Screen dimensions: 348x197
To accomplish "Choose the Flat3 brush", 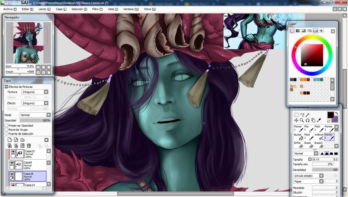I will pyautogui.click(x=309, y=137).
